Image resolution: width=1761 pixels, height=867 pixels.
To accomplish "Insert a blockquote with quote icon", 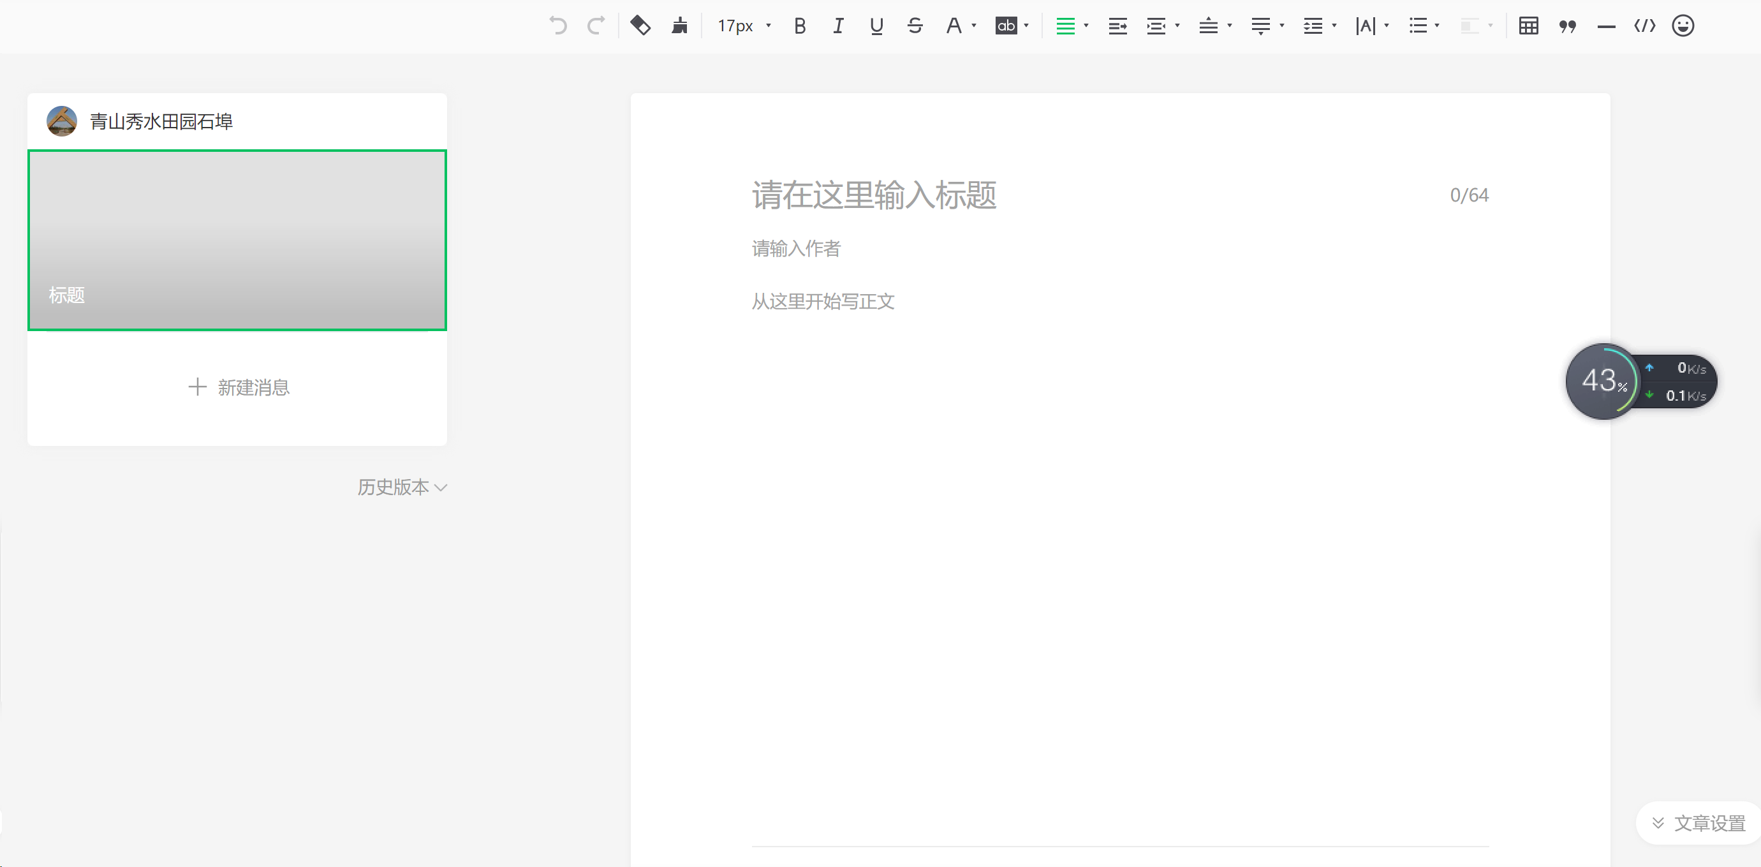I will [1567, 26].
